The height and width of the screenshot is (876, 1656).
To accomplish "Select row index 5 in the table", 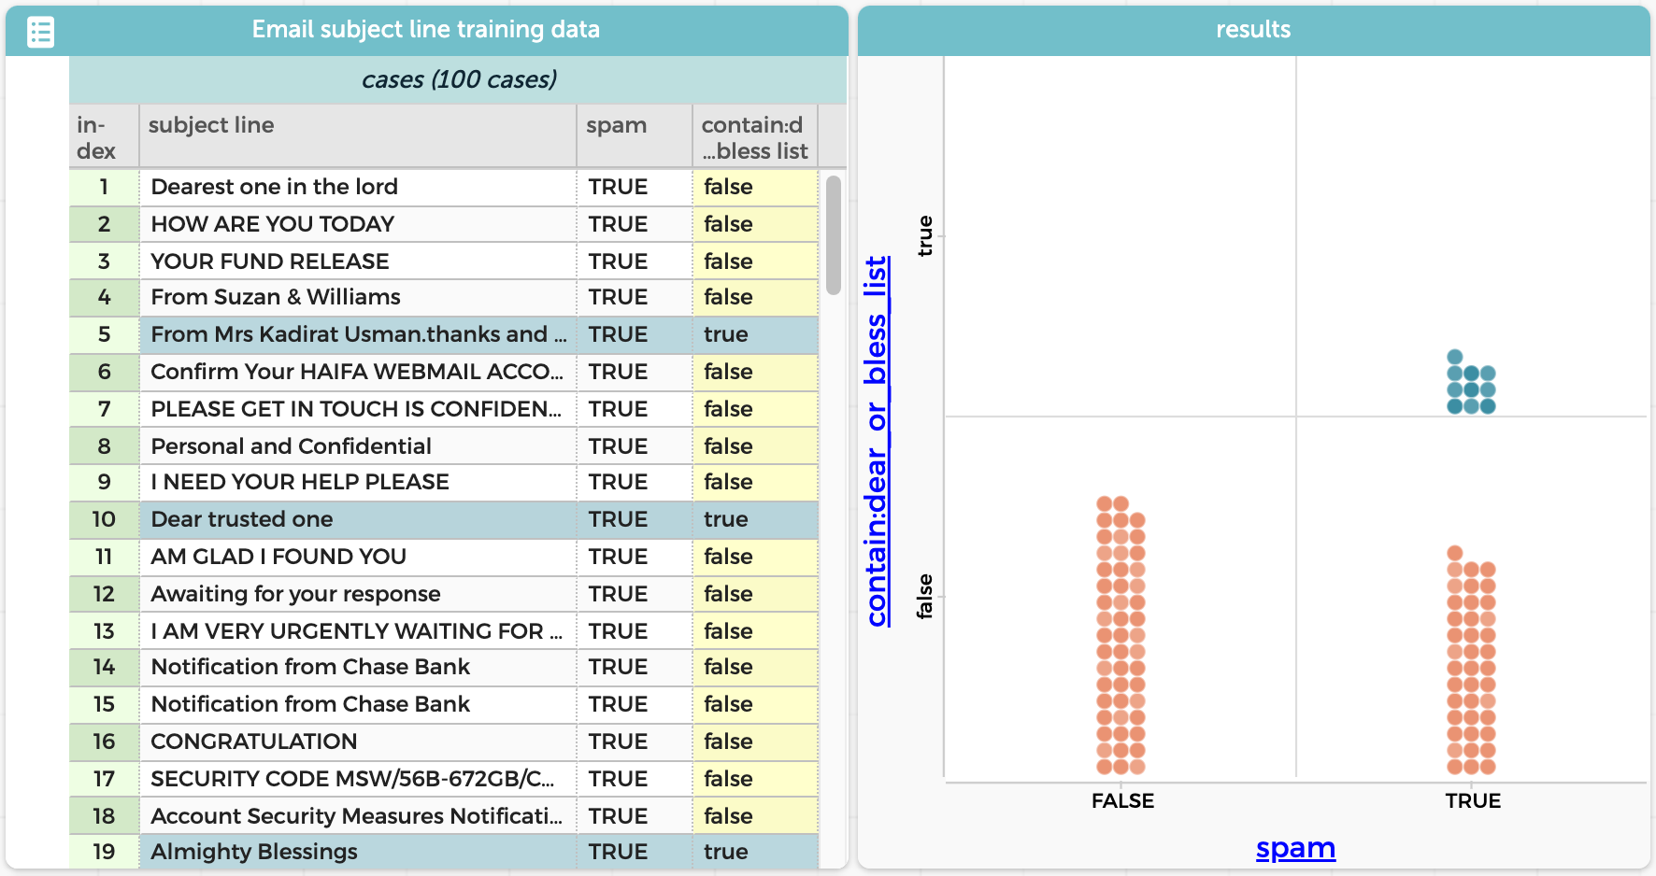I will tap(104, 334).
